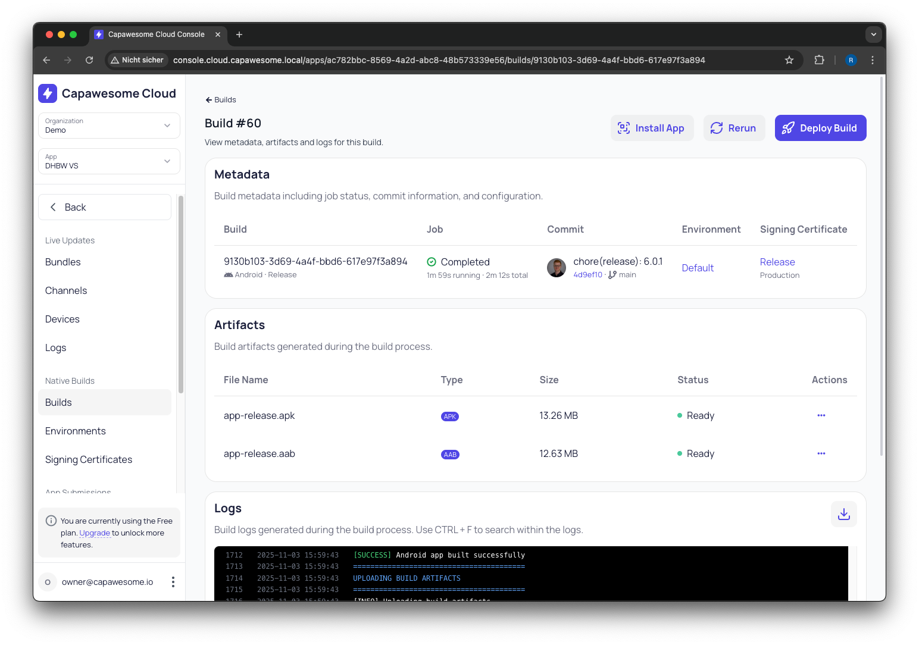Click the rocket icon on Deploy Build
Screen dimensions: 919x645
(789, 128)
